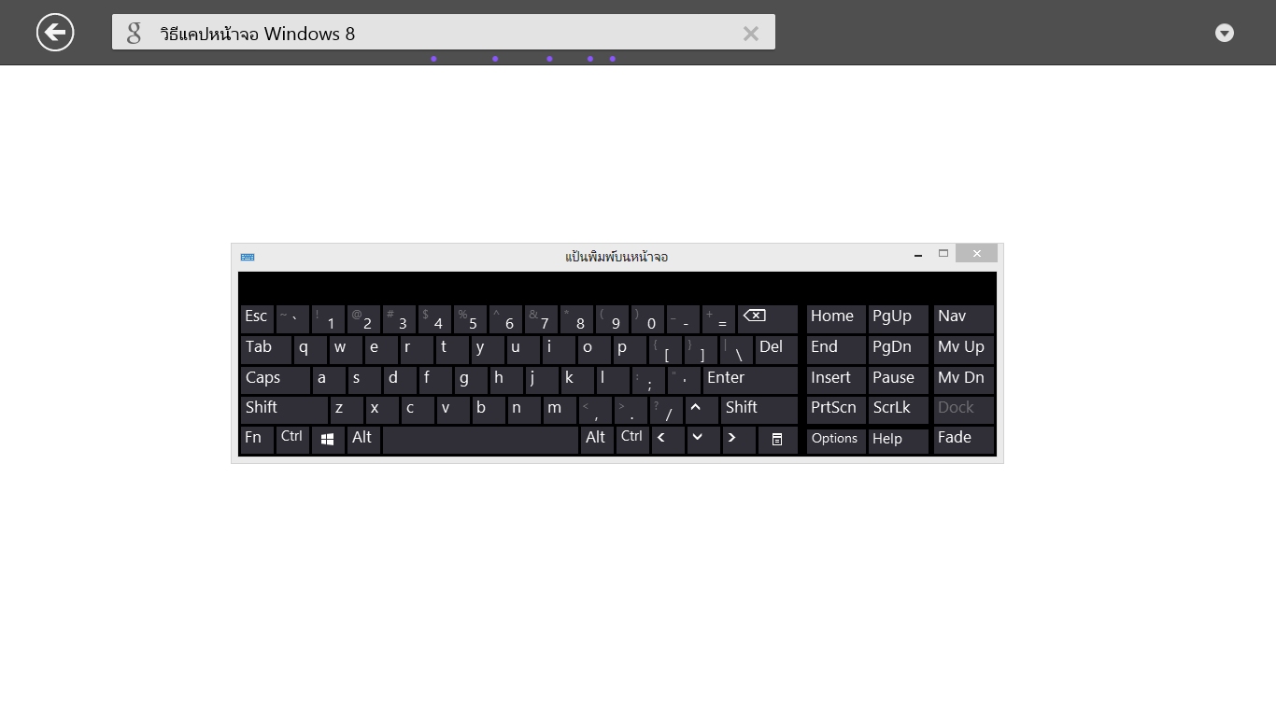
Task: Move the keyboard up with Mv Up
Action: tap(964, 350)
